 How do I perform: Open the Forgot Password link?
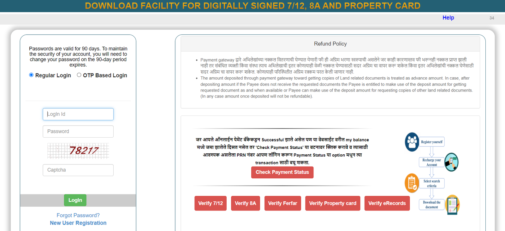pyautogui.click(x=78, y=215)
